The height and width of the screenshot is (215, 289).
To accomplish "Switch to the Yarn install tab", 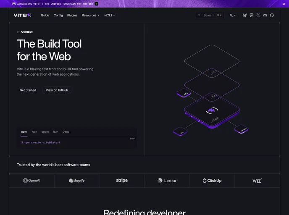I will (x=34, y=132).
